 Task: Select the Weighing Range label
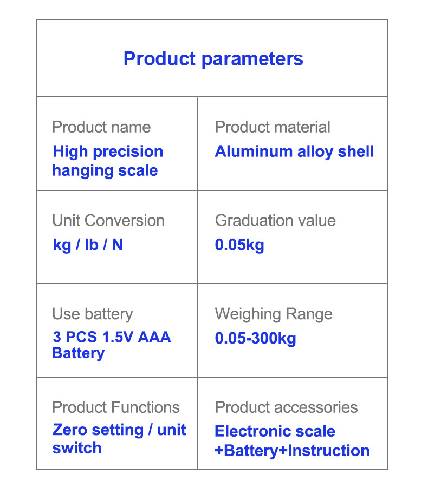(274, 314)
